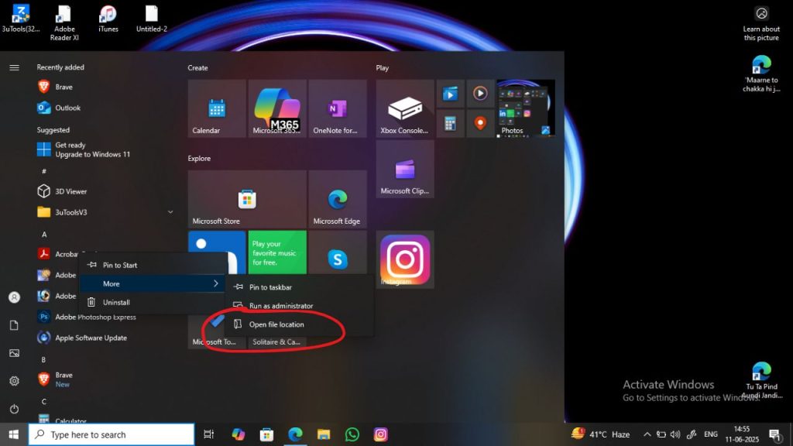Click the ENG language indicator
This screenshot has width=793, height=446.
point(711,434)
